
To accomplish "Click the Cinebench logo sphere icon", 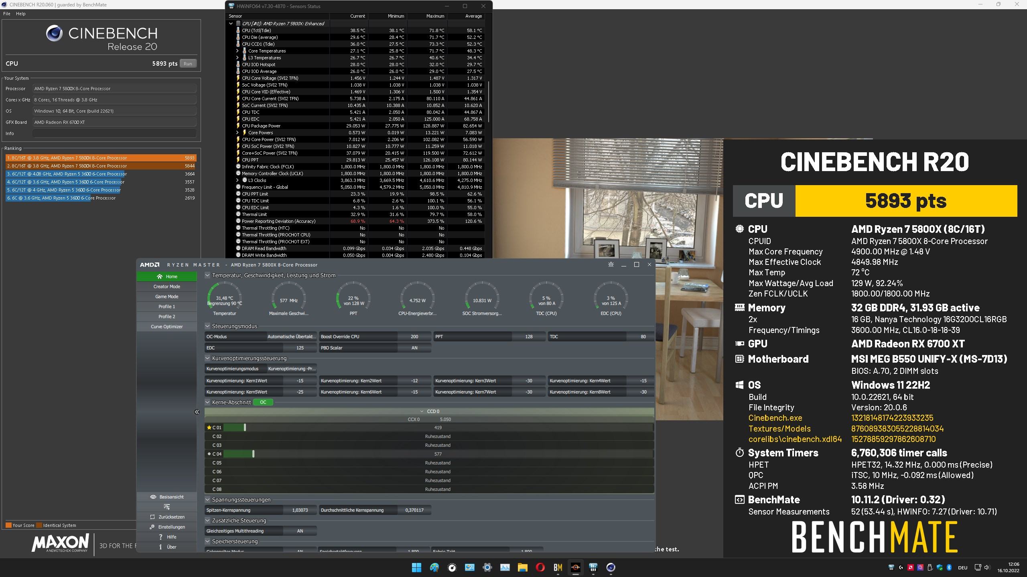I will tap(54, 34).
